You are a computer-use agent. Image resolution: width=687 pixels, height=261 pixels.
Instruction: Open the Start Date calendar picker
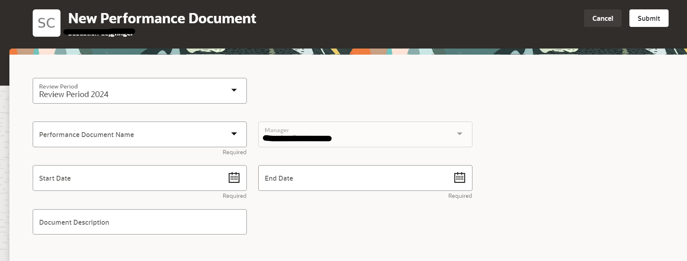[x=234, y=177]
